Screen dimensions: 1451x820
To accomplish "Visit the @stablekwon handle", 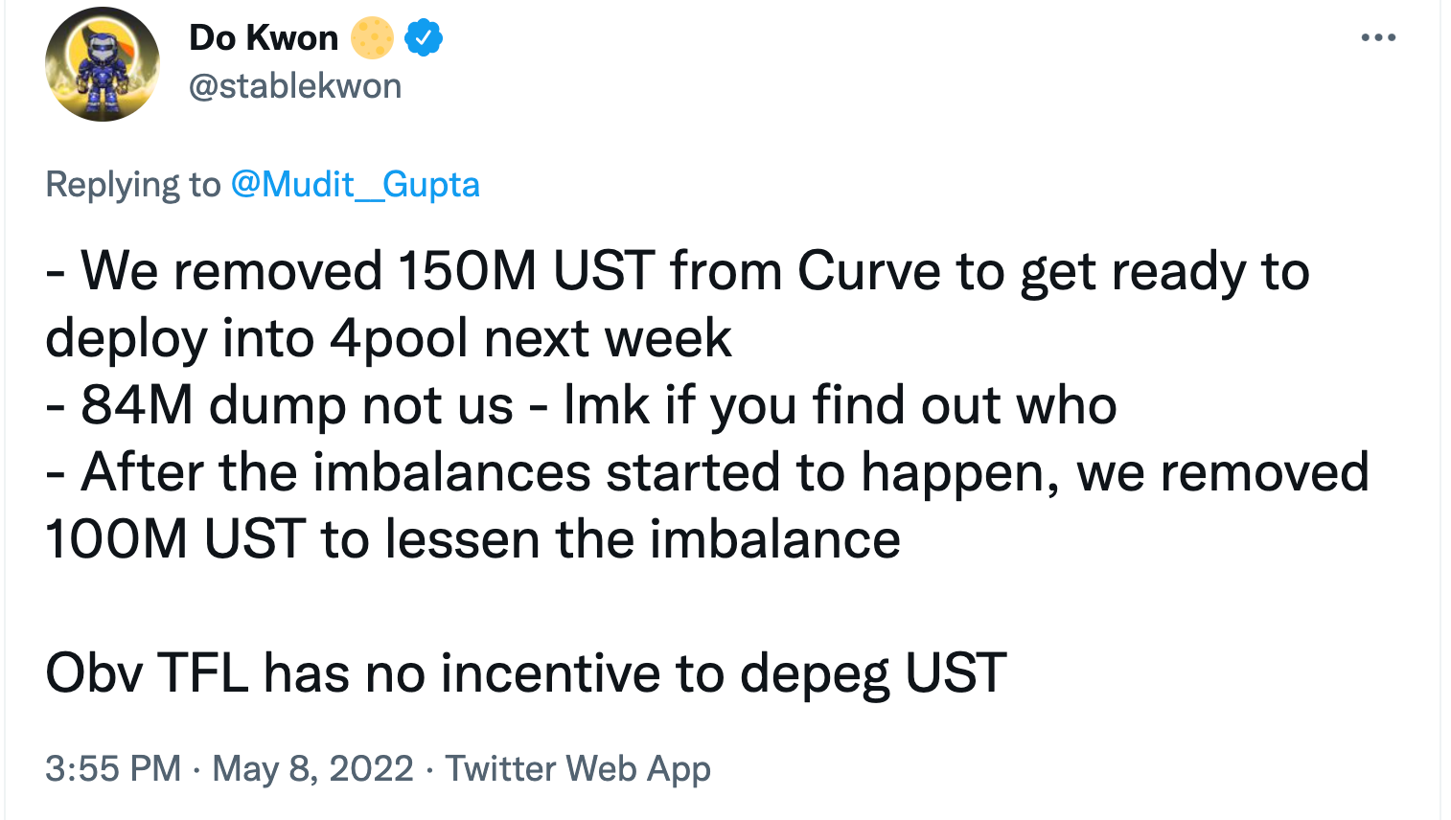I will [295, 86].
